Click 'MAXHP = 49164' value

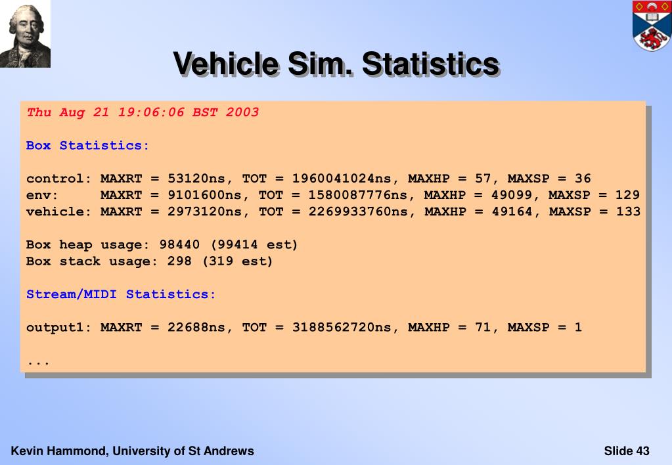point(478,211)
